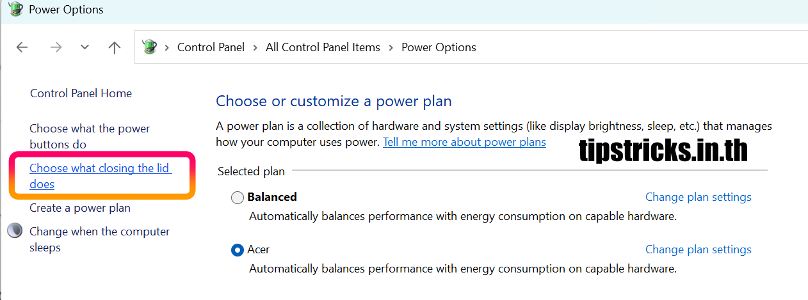This screenshot has width=808, height=300.
Task: Change plan settings for Balanced plan
Action: [x=698, y=197]
